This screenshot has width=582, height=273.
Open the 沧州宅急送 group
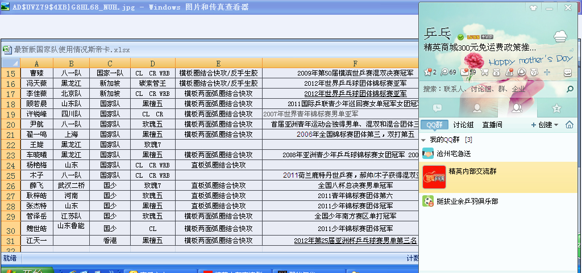click(x=454, y=154)
